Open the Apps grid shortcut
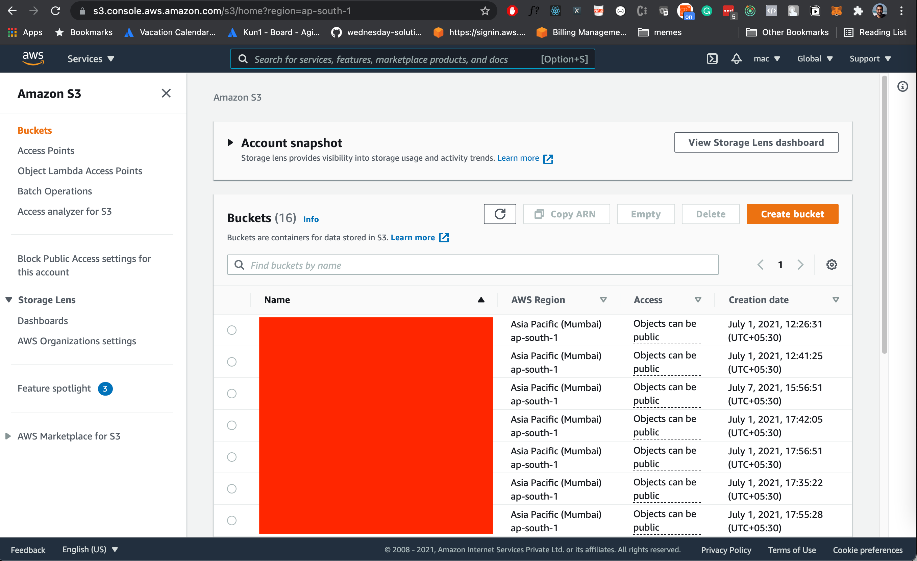The width and height of the screenshot is (917, 561). 25,32
